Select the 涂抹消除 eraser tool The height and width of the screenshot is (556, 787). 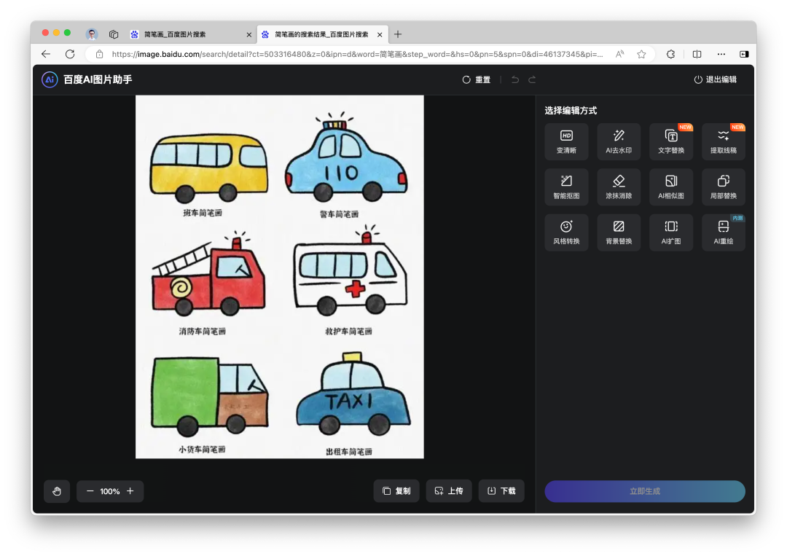point(619,187)
